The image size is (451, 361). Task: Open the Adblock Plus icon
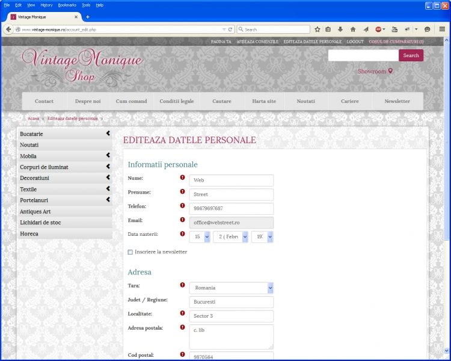point(379,29)
